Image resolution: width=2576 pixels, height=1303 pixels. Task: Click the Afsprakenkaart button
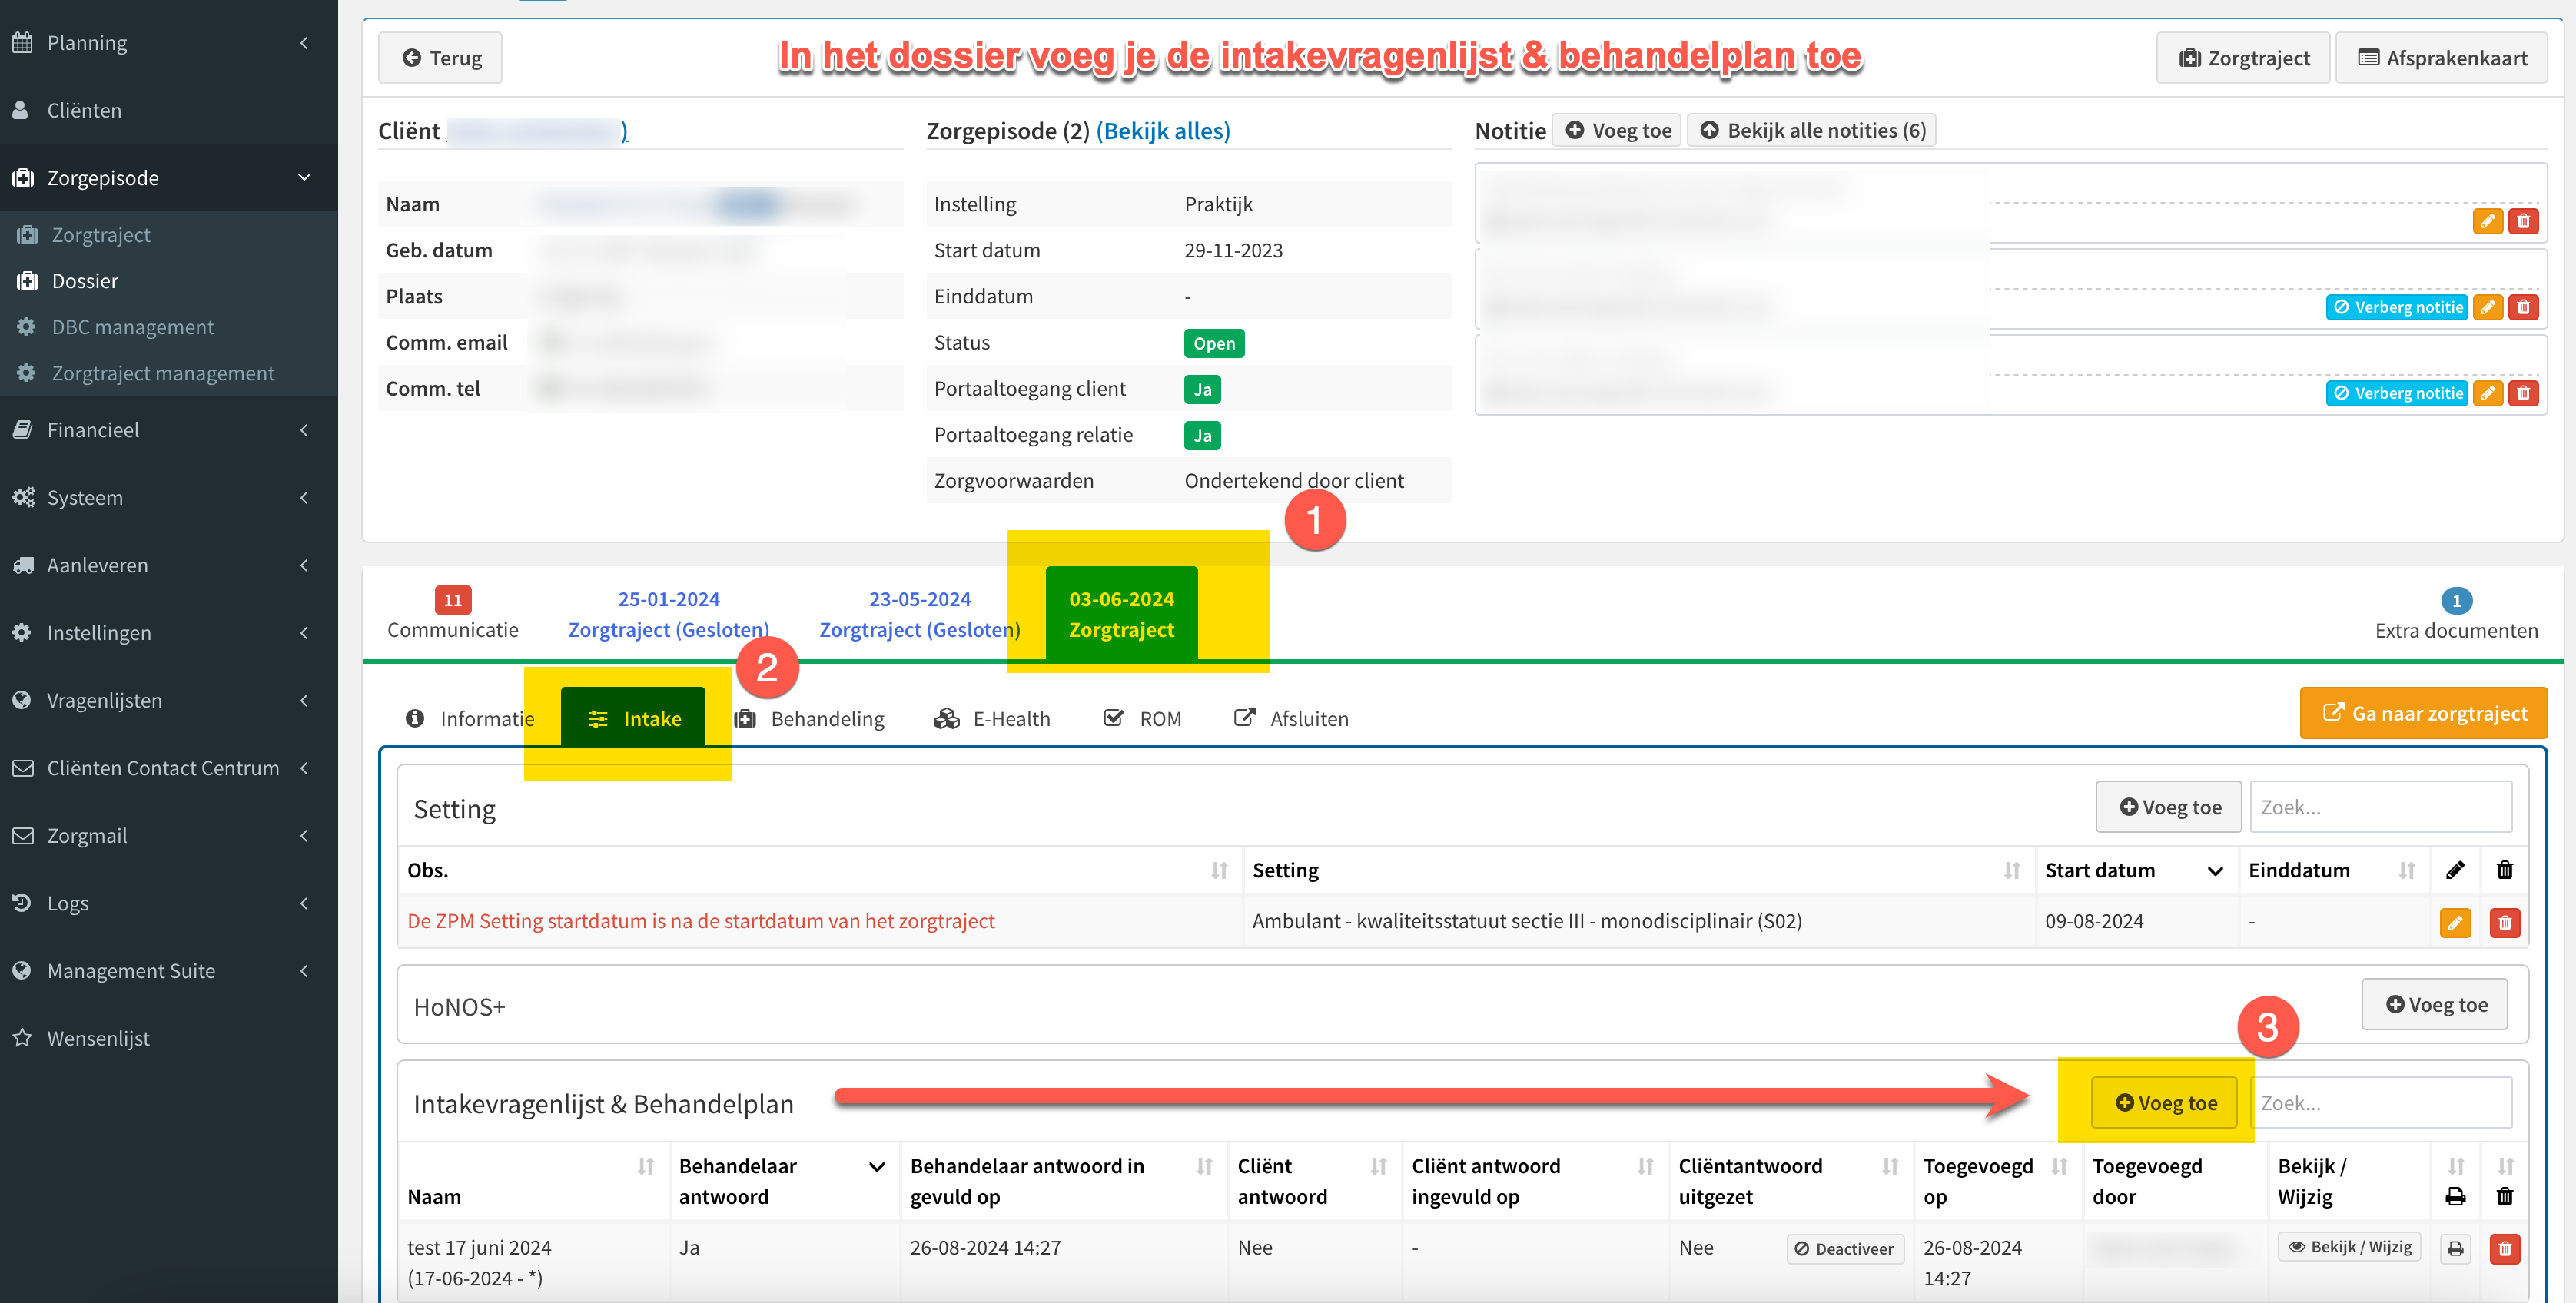[2441, 58]
